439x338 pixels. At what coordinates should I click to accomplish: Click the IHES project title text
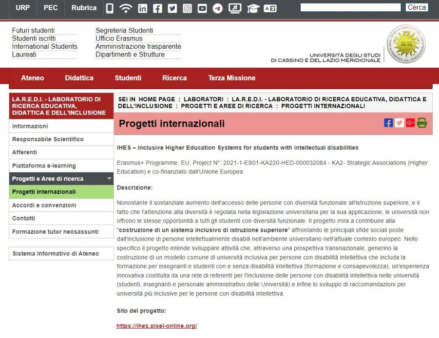(237, 148)
